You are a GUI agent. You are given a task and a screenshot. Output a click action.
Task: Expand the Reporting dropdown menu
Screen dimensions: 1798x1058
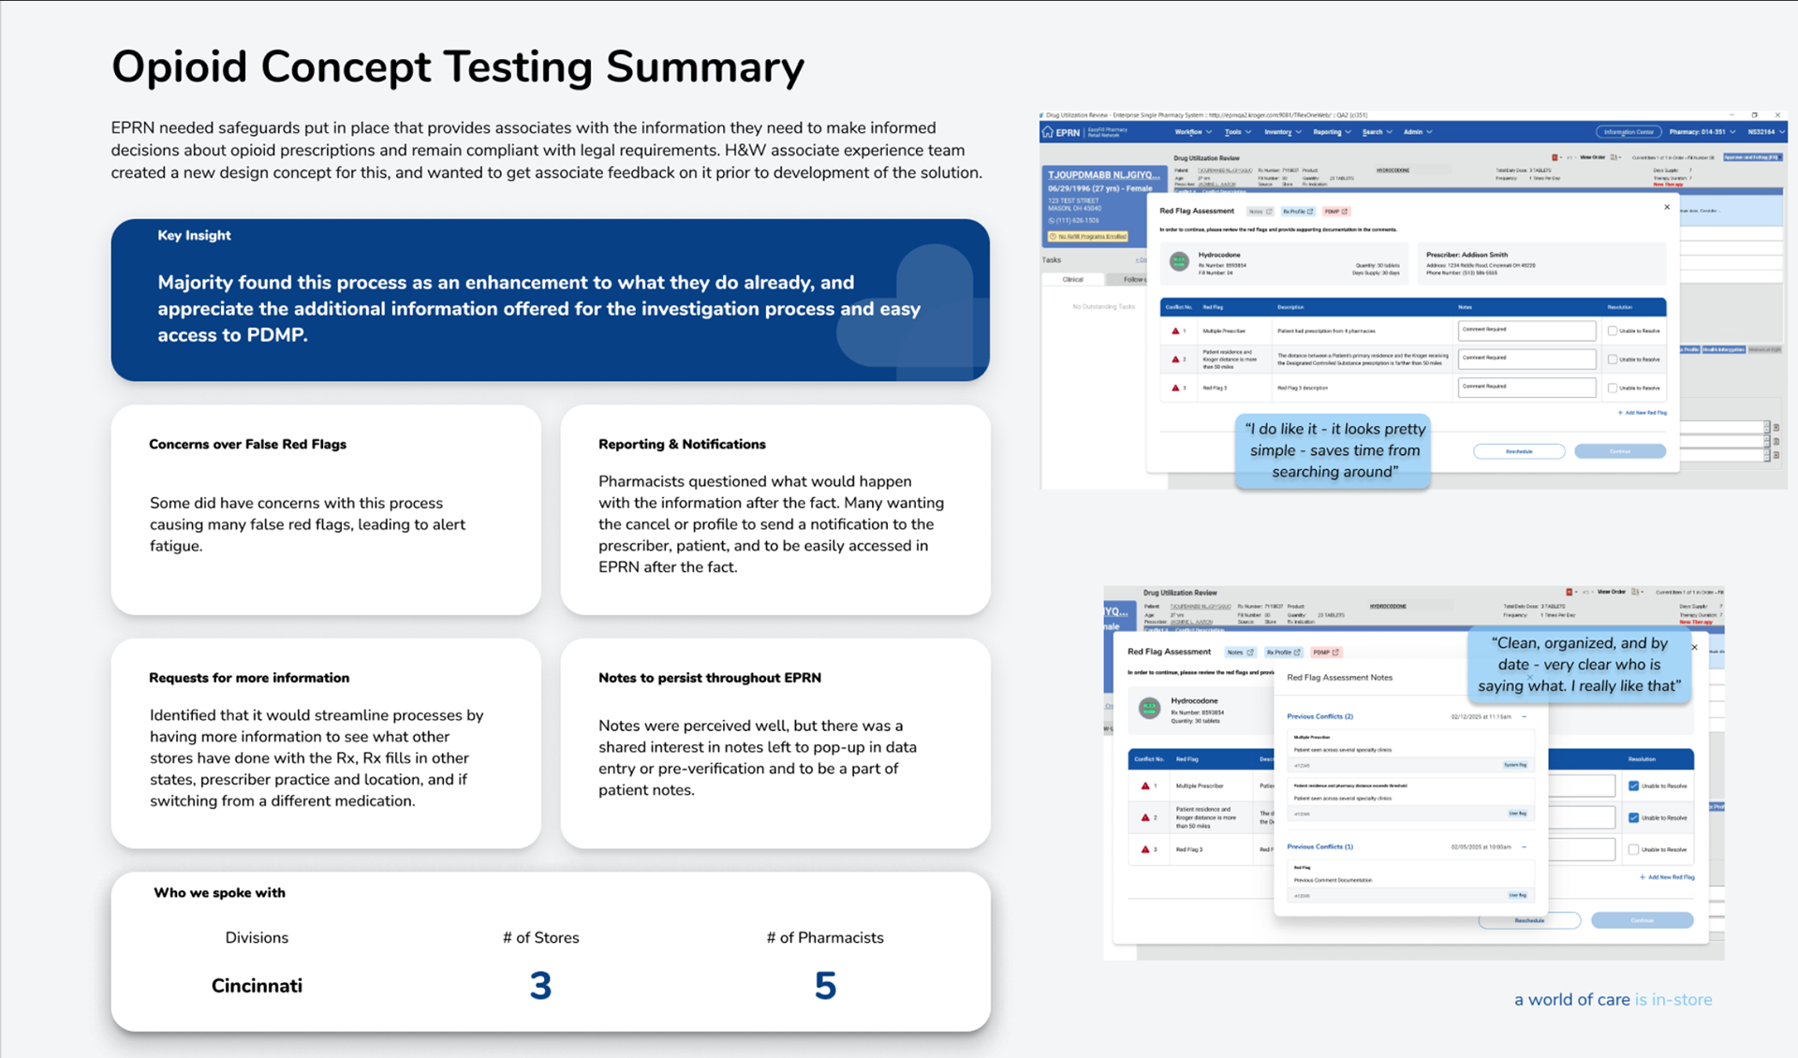pos(1332,132)
